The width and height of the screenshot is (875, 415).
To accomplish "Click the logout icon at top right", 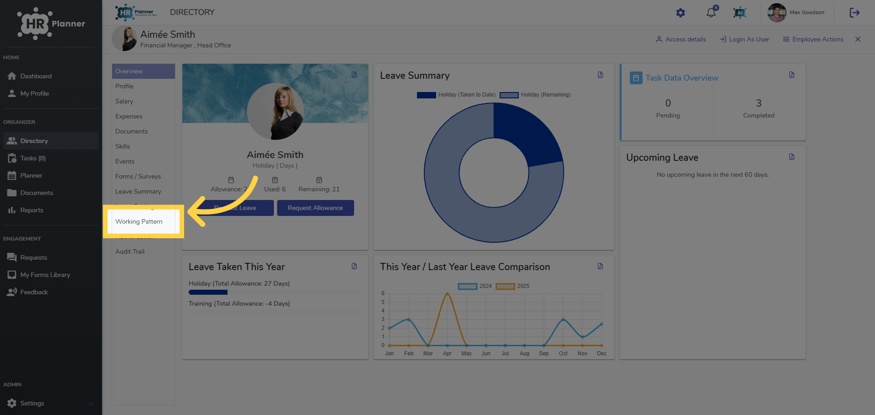I will [854, 13].
